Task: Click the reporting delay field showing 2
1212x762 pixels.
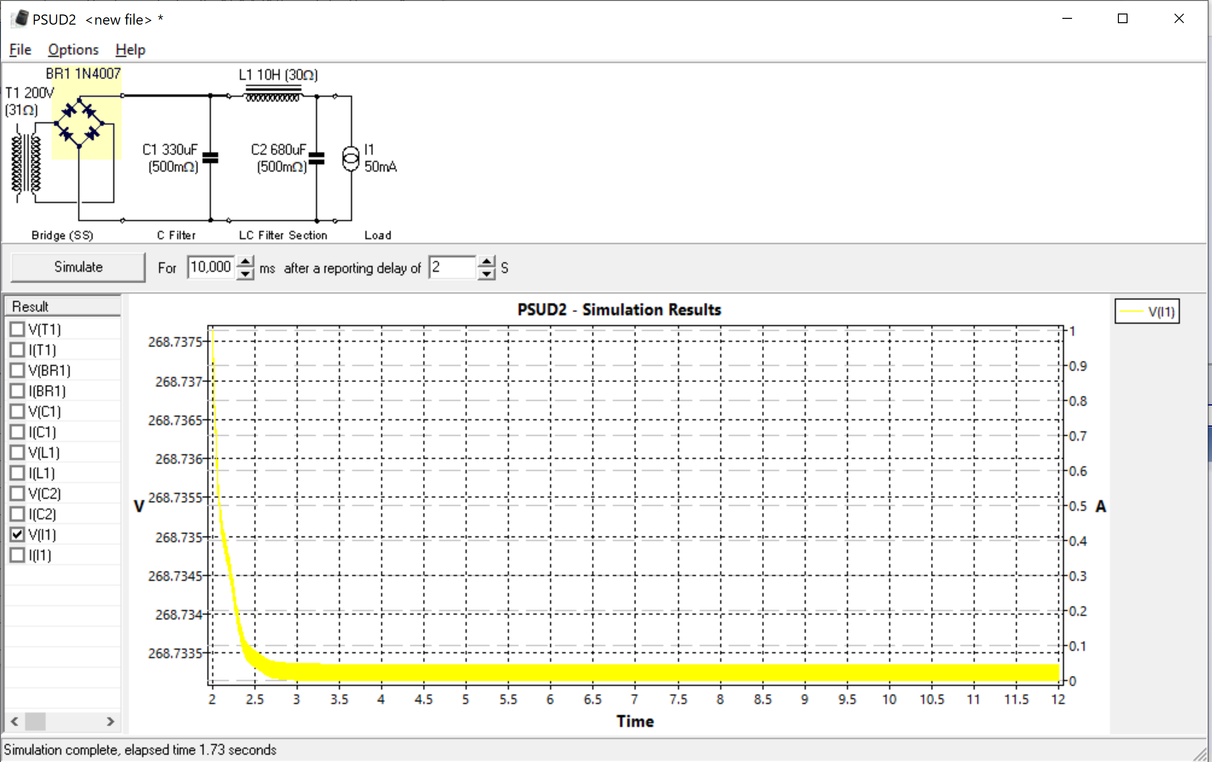Action: [451, 267]
